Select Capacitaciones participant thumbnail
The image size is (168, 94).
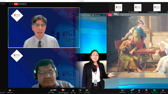[x=157, y=8]
